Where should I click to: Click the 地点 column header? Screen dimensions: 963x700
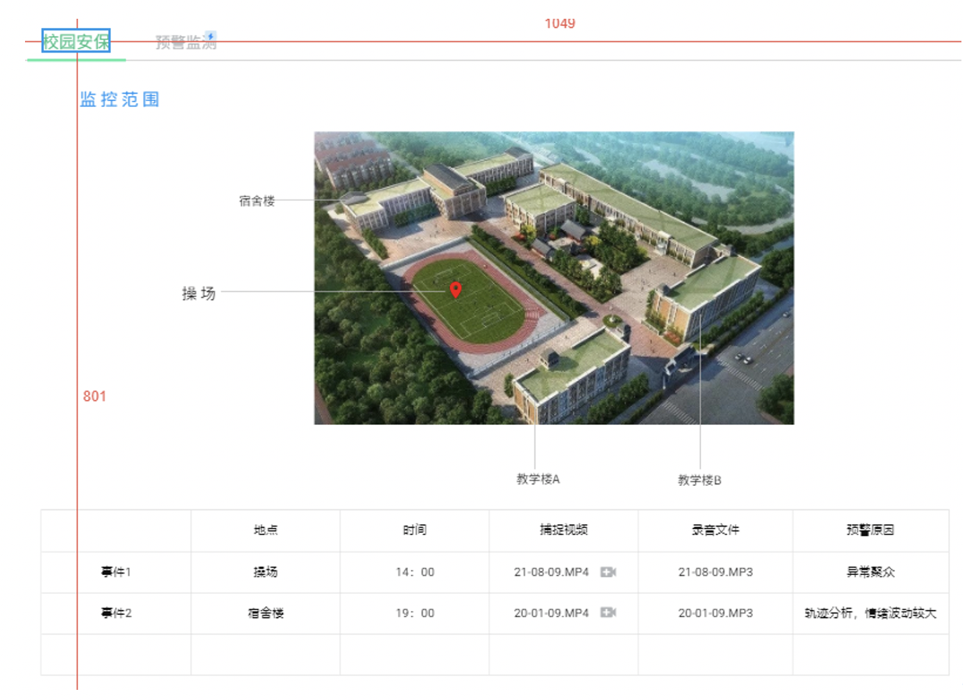pyautogui.click(x=266, y=530)
